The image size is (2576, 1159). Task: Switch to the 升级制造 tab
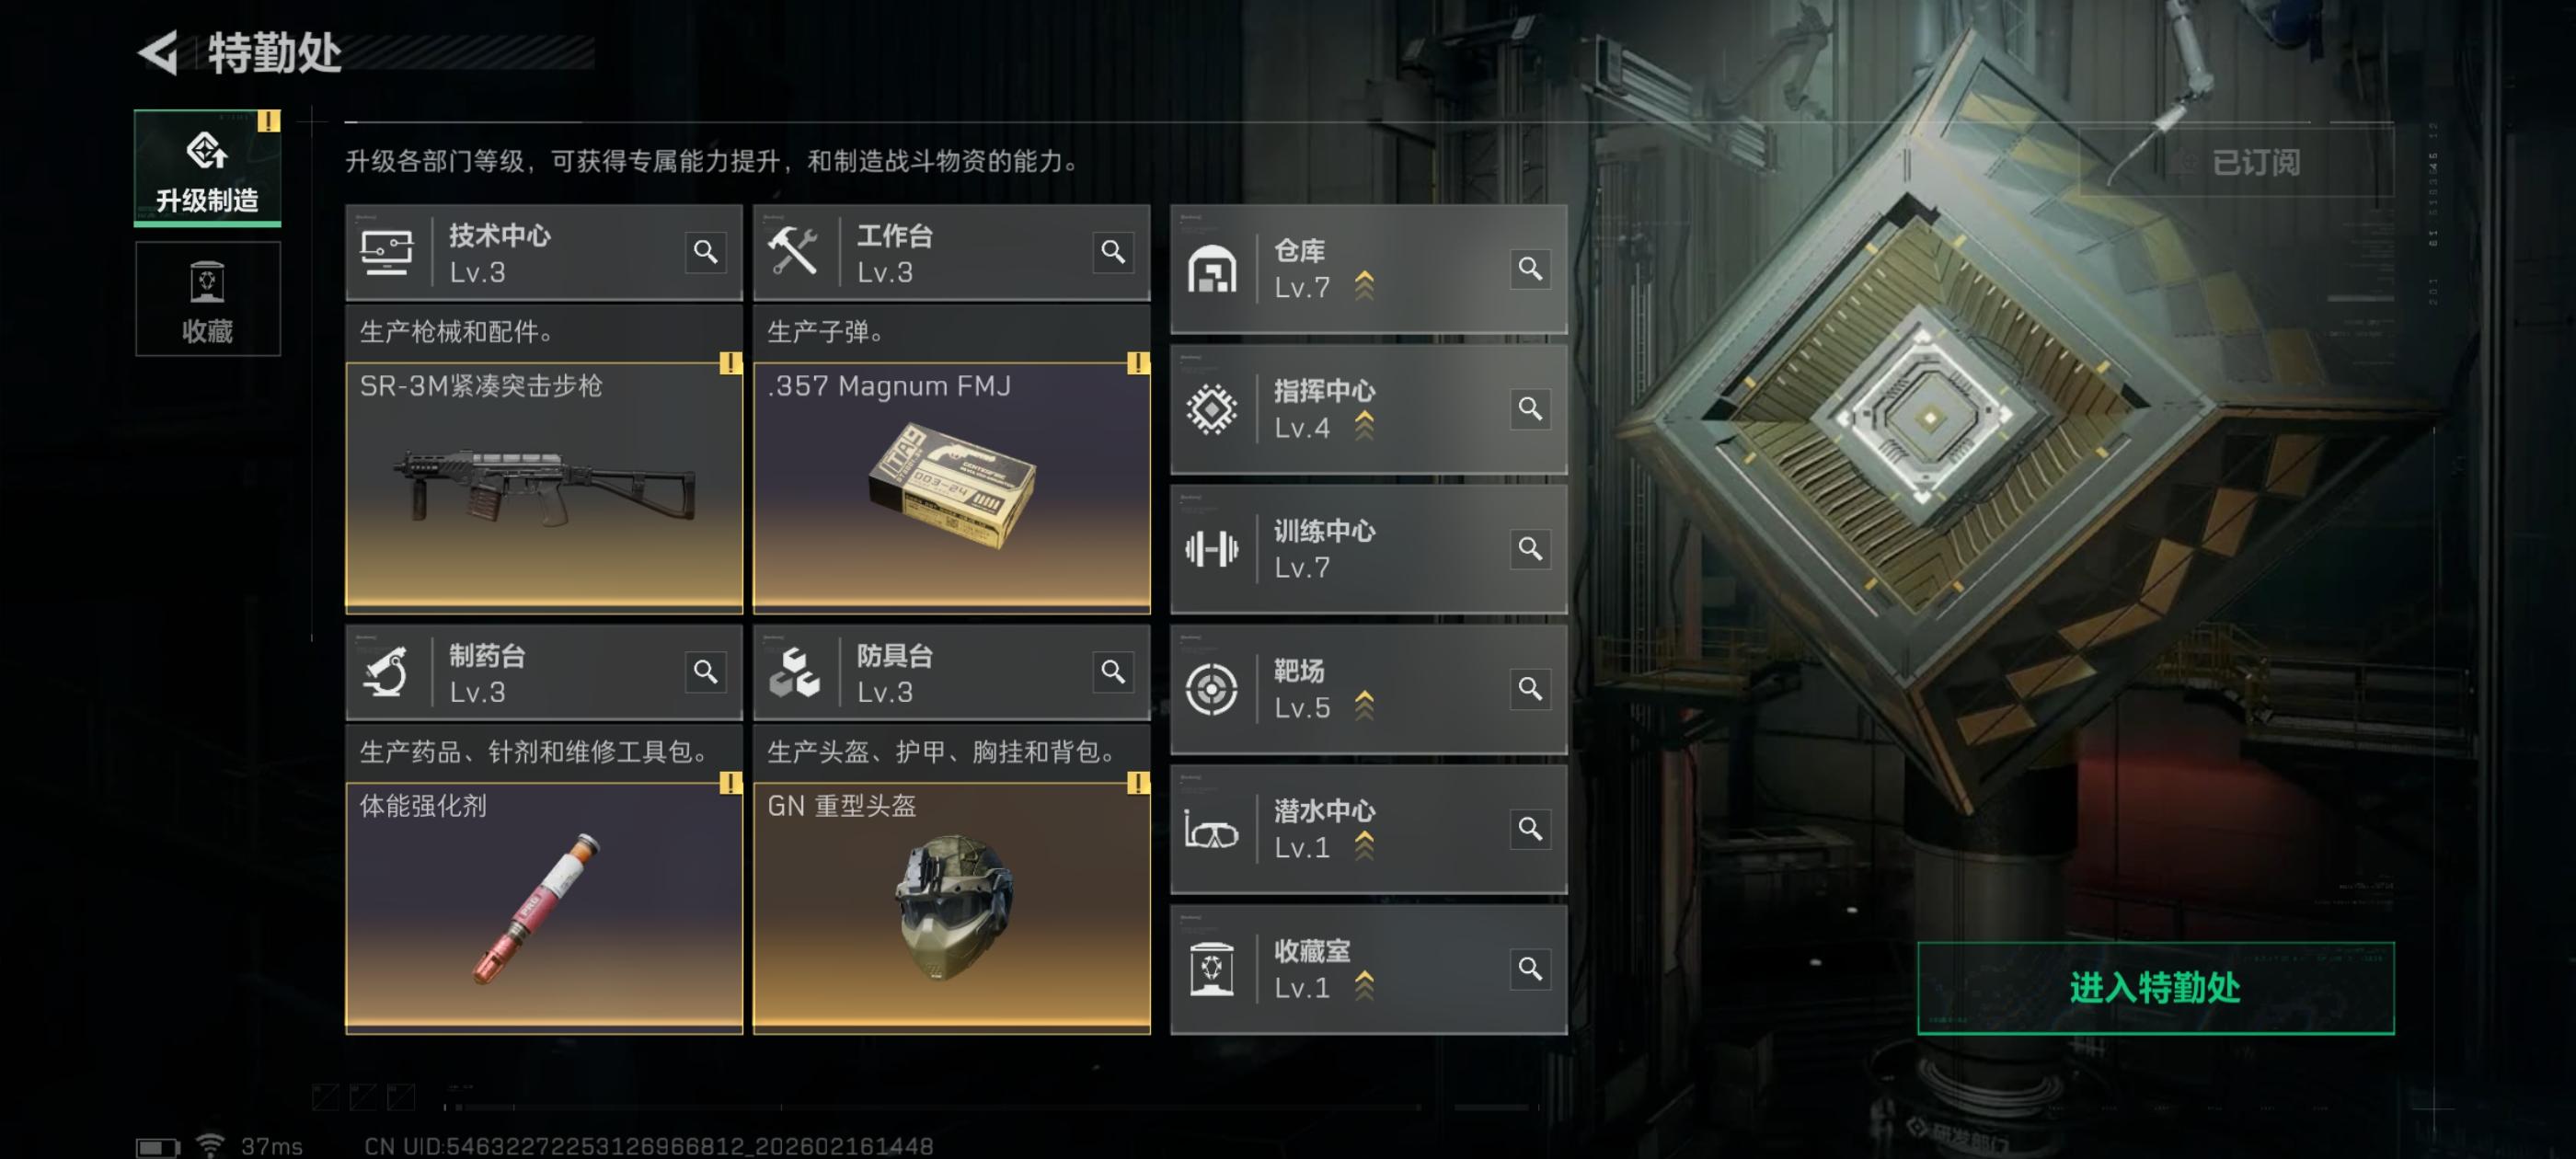pyautogui.click(x=207, y=168)
